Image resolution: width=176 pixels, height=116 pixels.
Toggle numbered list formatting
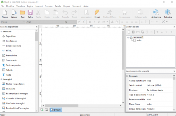(x=146, y=22)
